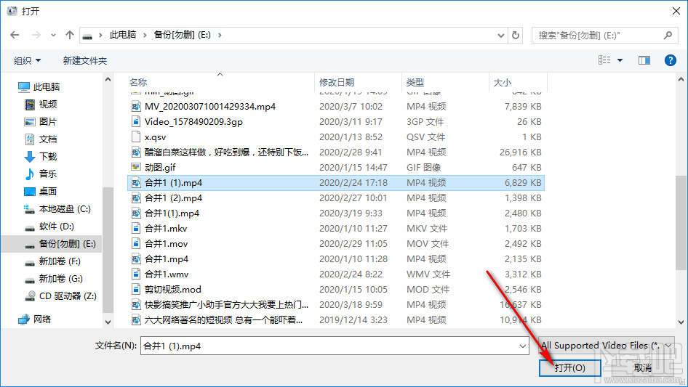Select 备份[勿删] (E:) in the navigation tree

pos(52,244)
